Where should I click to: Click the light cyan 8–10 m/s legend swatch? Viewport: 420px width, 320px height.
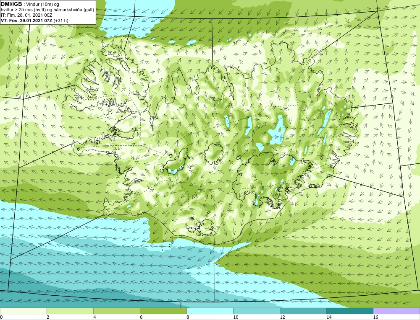210,311
